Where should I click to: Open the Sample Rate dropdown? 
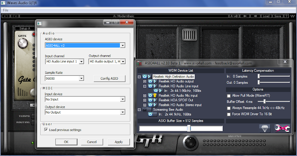click(81, 78)
